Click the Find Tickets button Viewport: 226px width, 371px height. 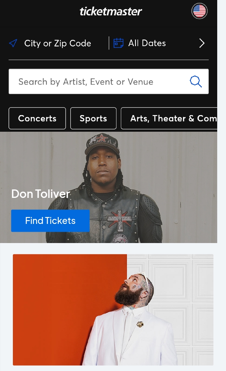pos(50,221)
